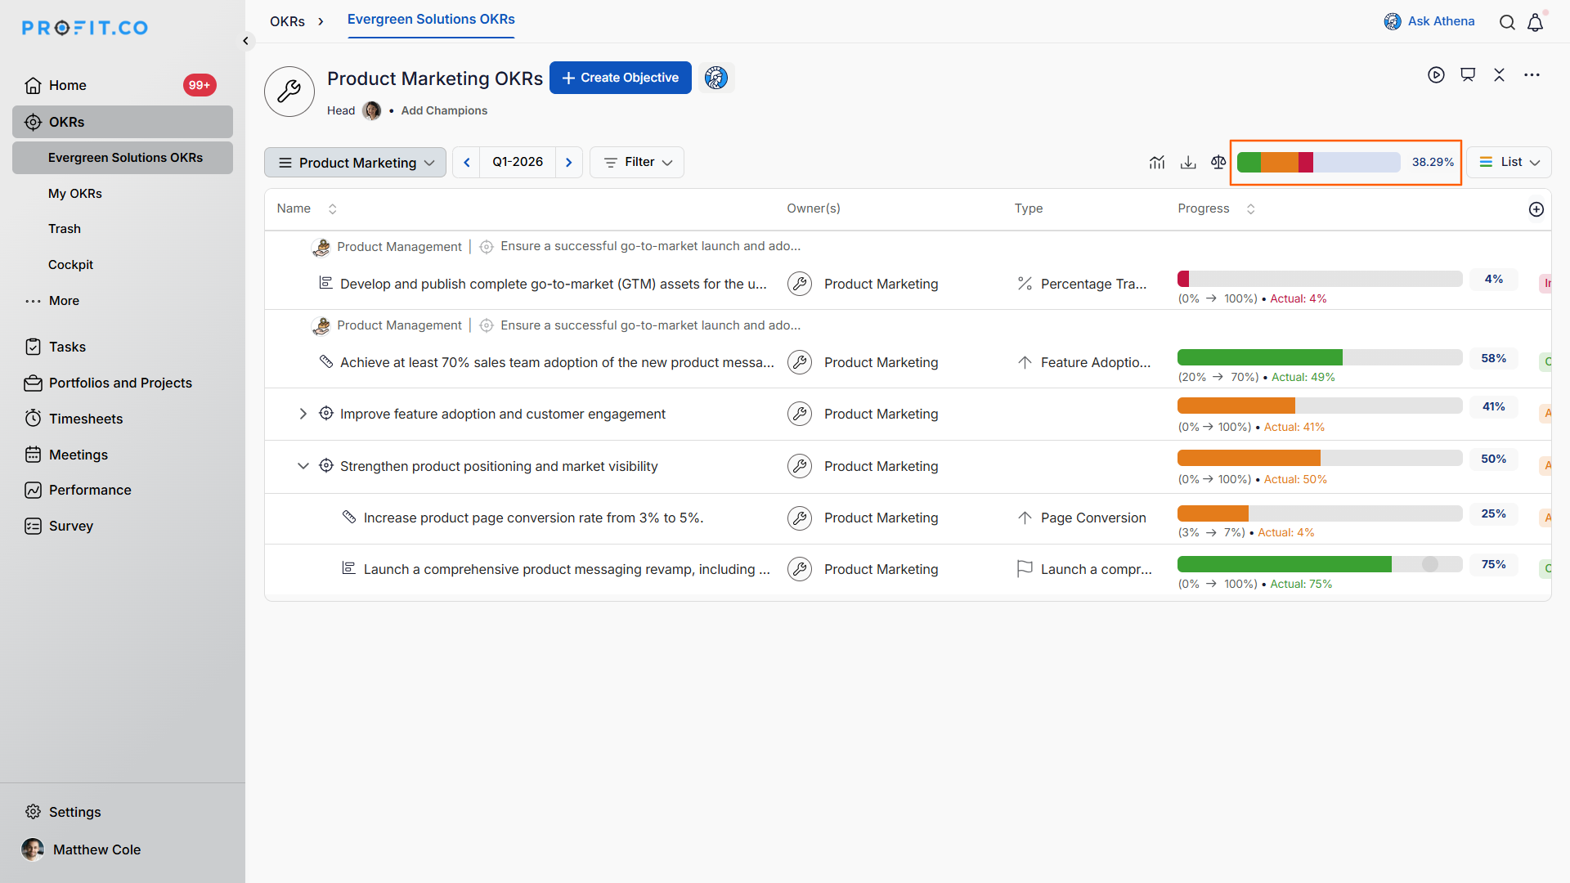
Task: Select the Evergreen Solutions OKRs tab
Action: click(x=431, y=20)
